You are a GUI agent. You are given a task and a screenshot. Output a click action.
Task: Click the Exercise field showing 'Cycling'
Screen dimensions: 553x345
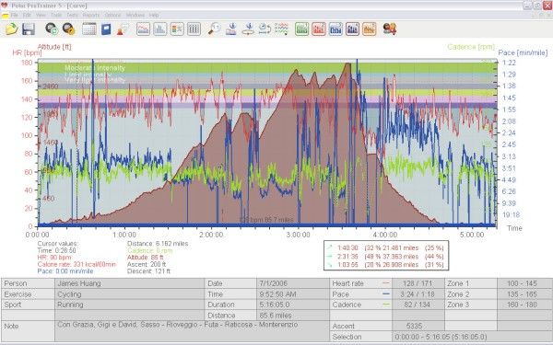pyautogui.click(x=129, y=294)
